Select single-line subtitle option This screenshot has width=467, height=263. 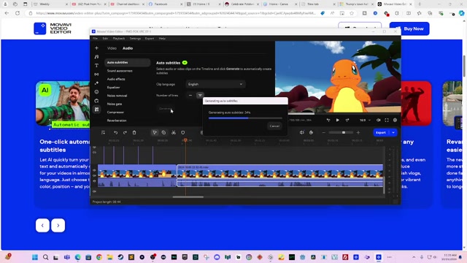click(x=190, y=96)
